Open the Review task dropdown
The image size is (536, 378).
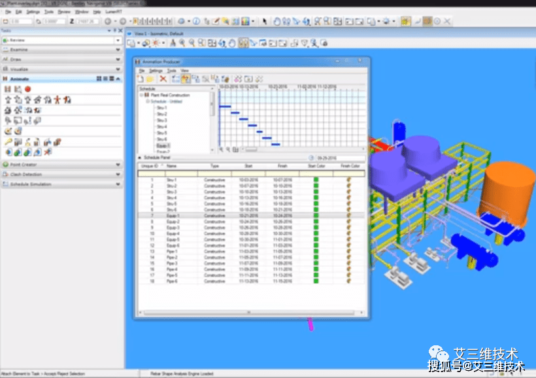[x=118, y=40]
